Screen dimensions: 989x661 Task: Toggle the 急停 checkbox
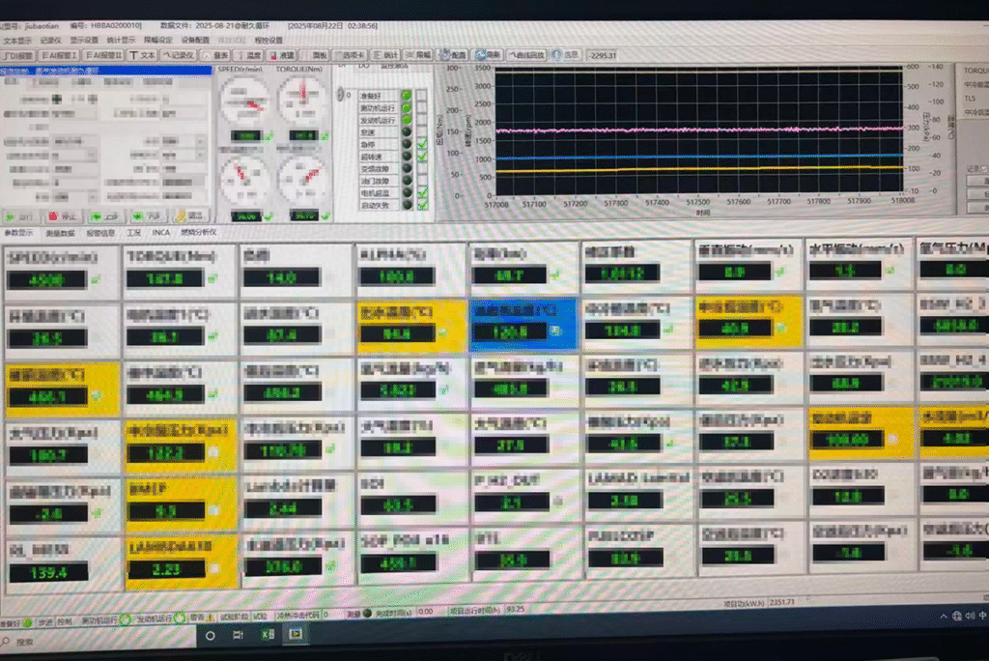coord(422,143)
